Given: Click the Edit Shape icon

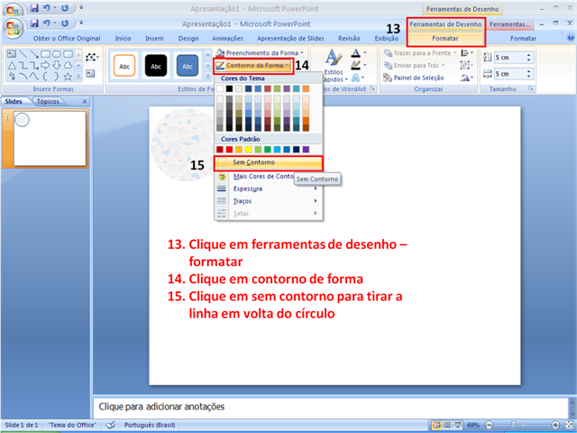Looking at the screenshot, I should (x=92, y=57).
